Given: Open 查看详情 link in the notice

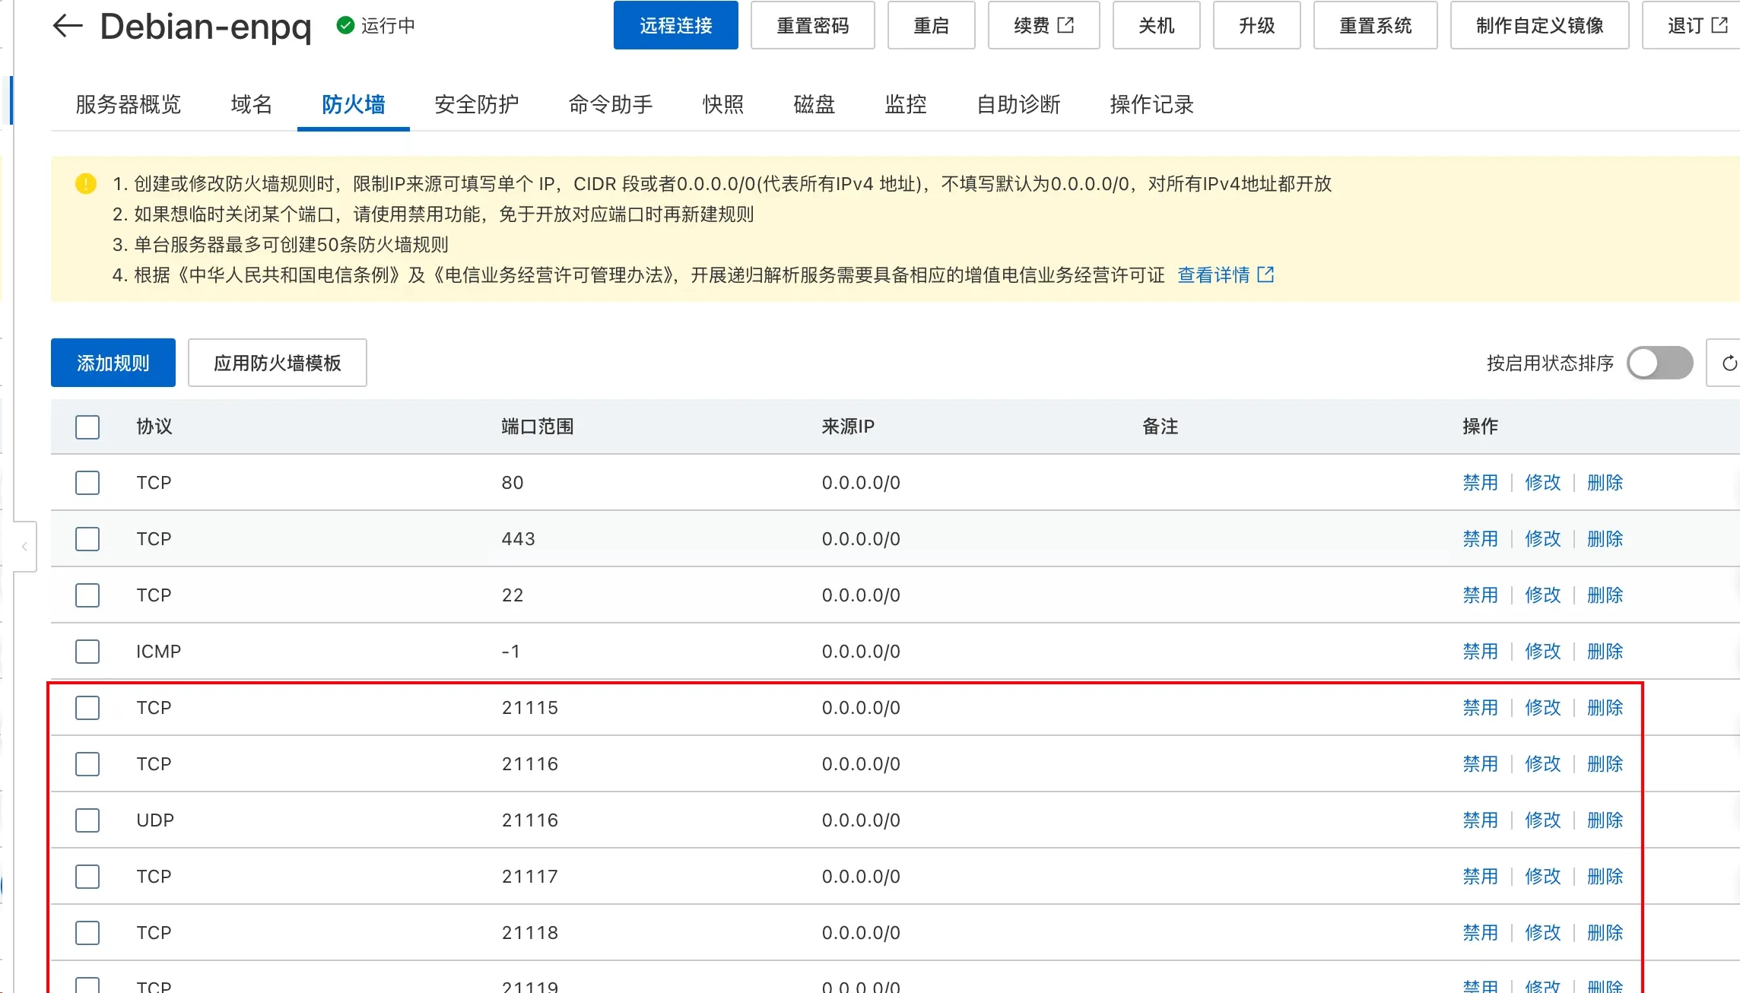Looking at the screenshot, I should (x=1213, y=274).
